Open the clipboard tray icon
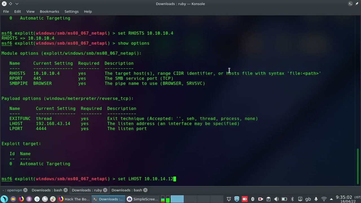 pyautogui.click(x=268, y=199)
